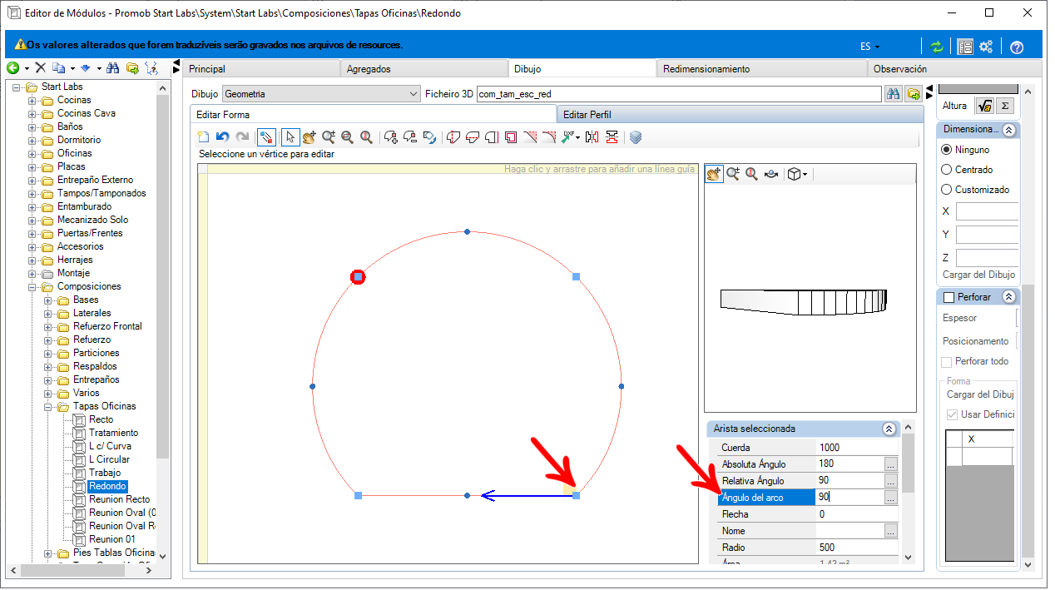Viewport: 1055px width, 590px height.
Task: Click the Ficheiro 3D input field
Action: pos(678,94)
